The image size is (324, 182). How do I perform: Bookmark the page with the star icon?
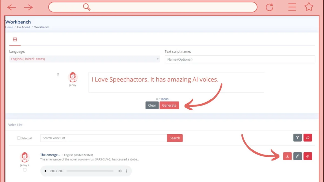(x=309, y=7)
